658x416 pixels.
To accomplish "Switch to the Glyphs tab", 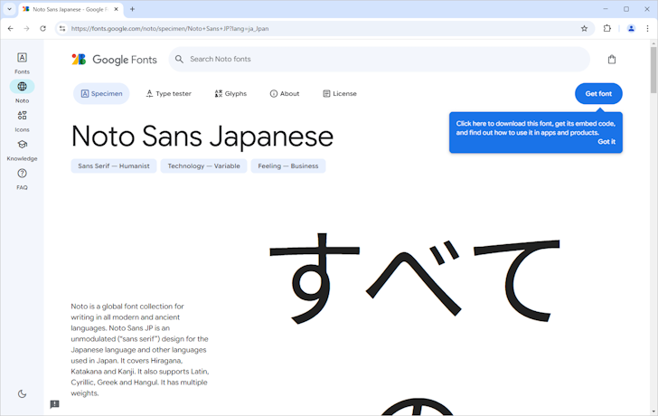I will click(230, 94).
